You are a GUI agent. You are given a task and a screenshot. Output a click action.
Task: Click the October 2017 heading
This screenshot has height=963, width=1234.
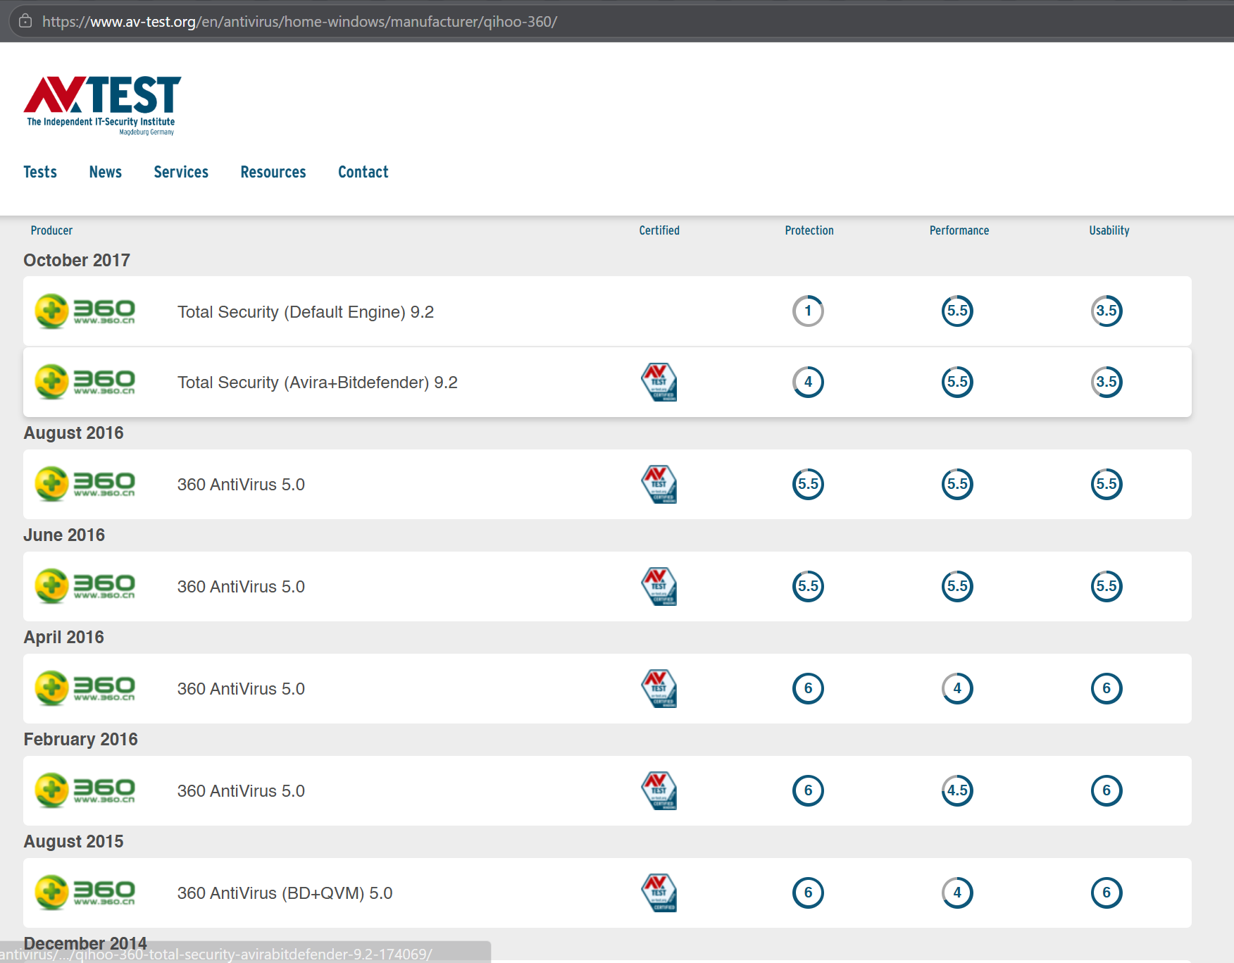coord(77,260)
